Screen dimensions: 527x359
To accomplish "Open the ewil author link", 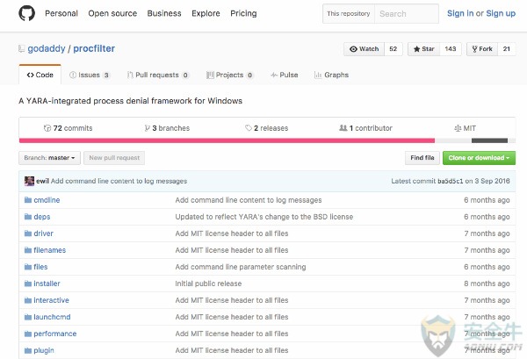I will point(43,181).
